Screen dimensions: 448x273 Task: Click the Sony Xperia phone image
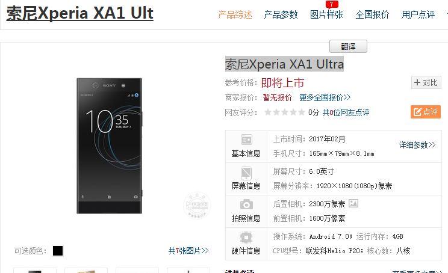click(109, 146)
